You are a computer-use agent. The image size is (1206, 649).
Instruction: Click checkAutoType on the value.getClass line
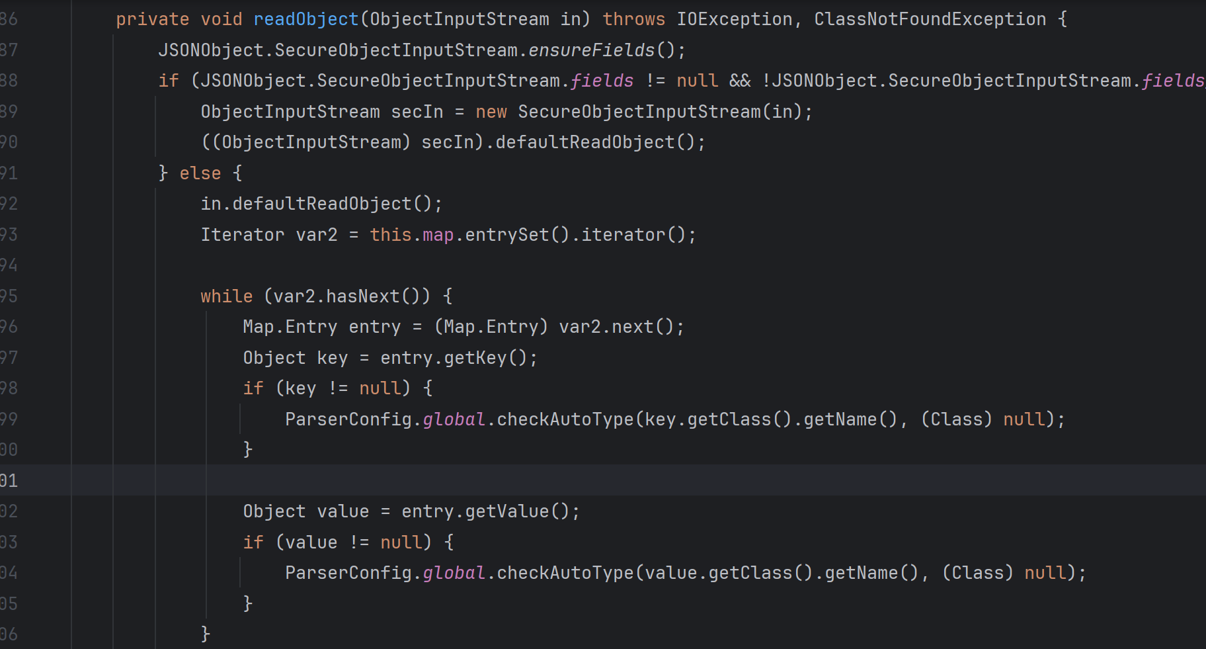coord(565,573)
